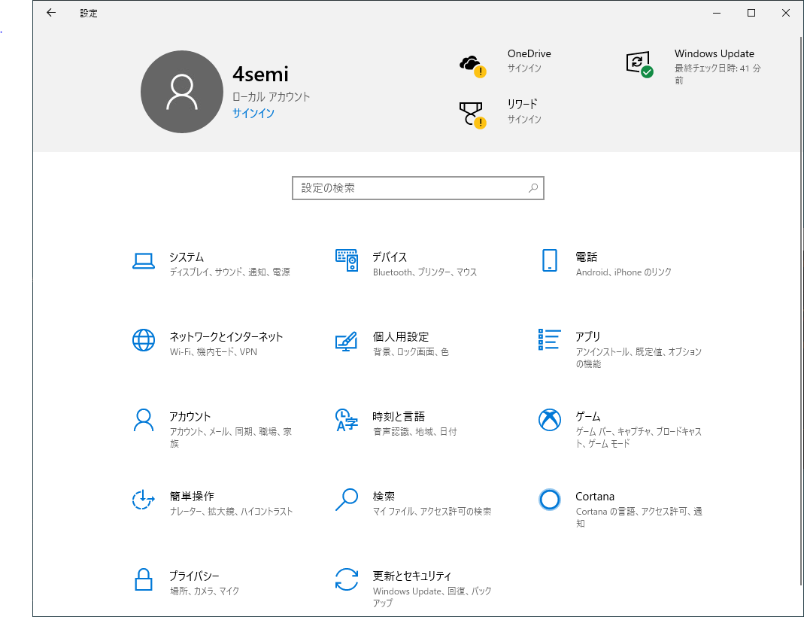
Task: Click the 簡単操作 ease of access icon
Action: pyautogui.click(x=143, y=500)
